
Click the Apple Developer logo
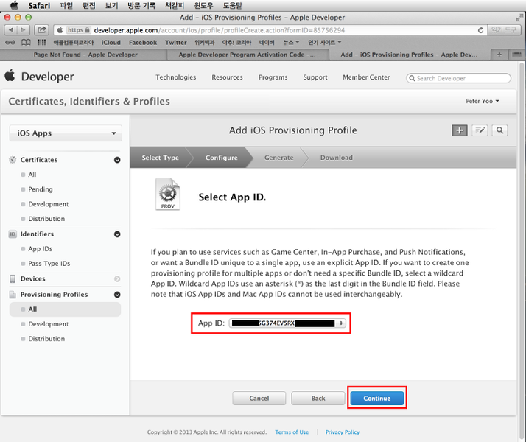(40, 77)
